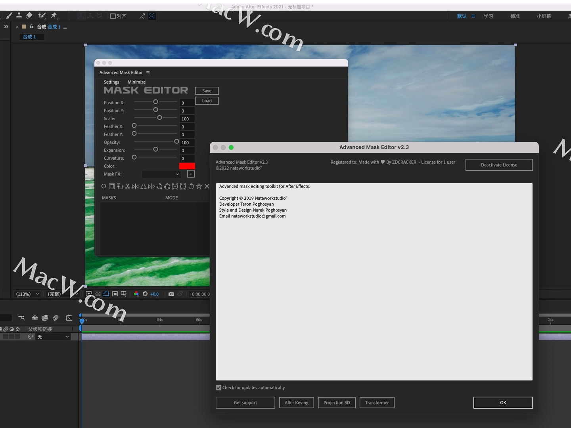Click the scissors icon in Mask Editor toolbar
This screenshot has width=571, height=428.
(x=128, y=186)
